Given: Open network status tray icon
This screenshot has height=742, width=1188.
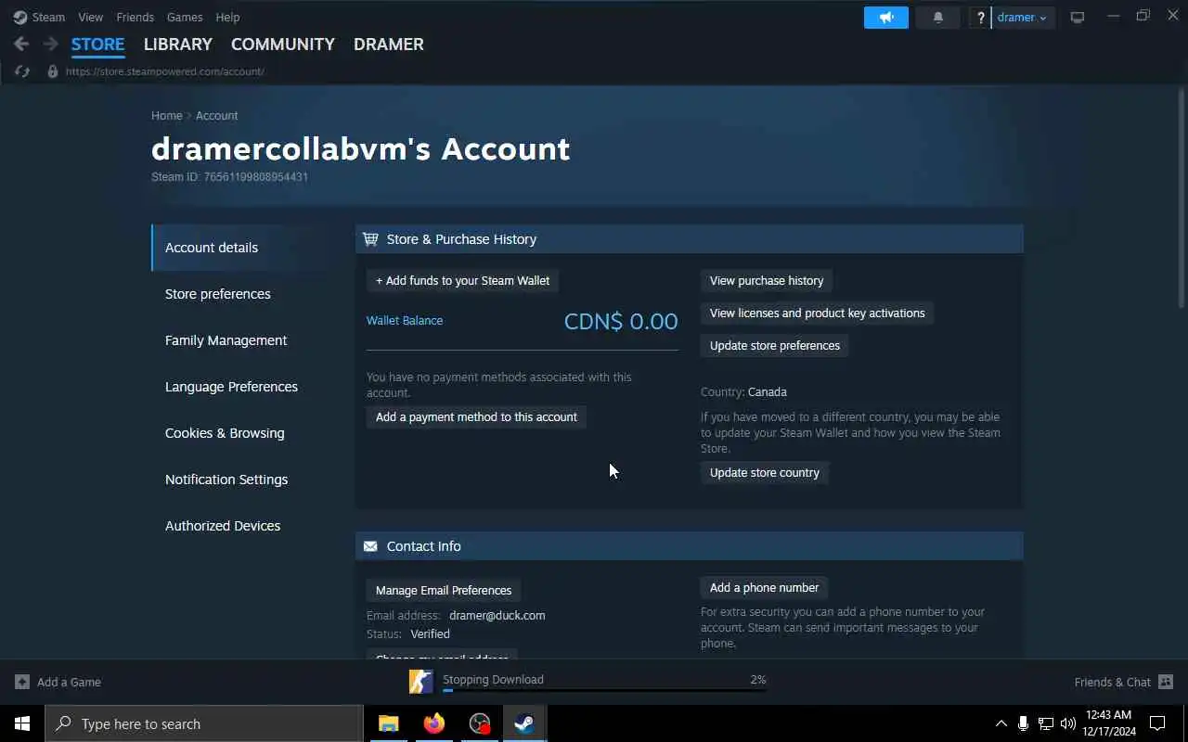Looking at the screenshot, I should coord(1046,723).
